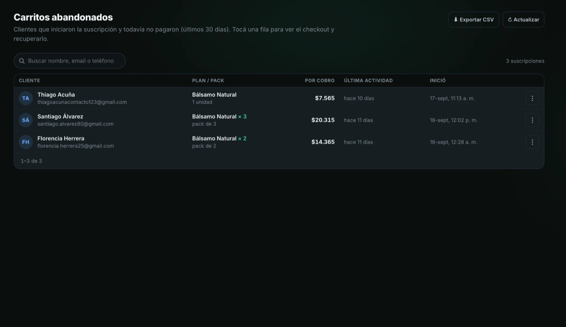Click the santiago.alvarez80@gmail.com email
566x327 pixels.
pyautogui.click(x=76, y=124)
